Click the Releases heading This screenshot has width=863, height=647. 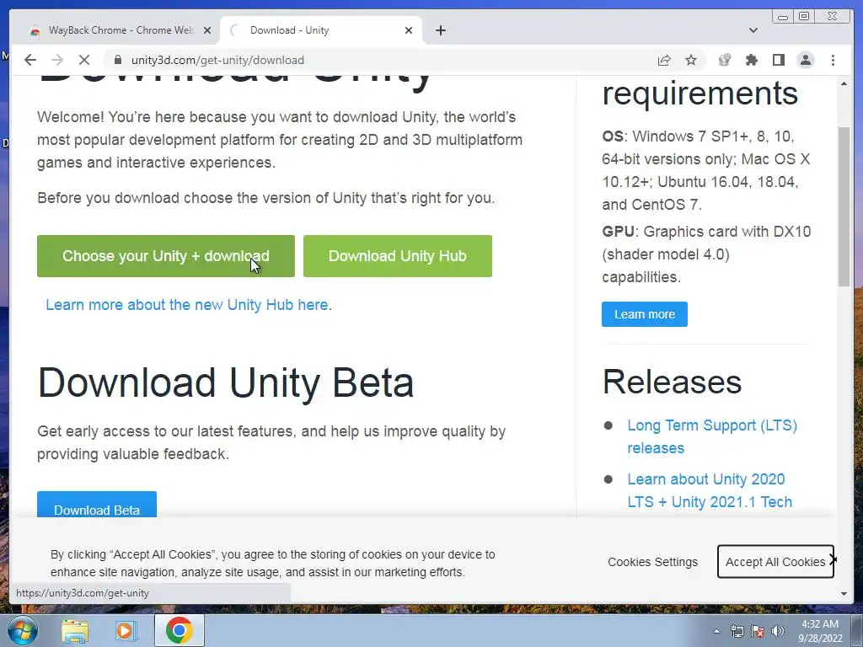pos(672,382)
